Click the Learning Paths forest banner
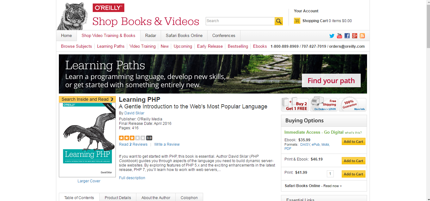The width and height of the screenshot is (430, 201). pos(213,74)
